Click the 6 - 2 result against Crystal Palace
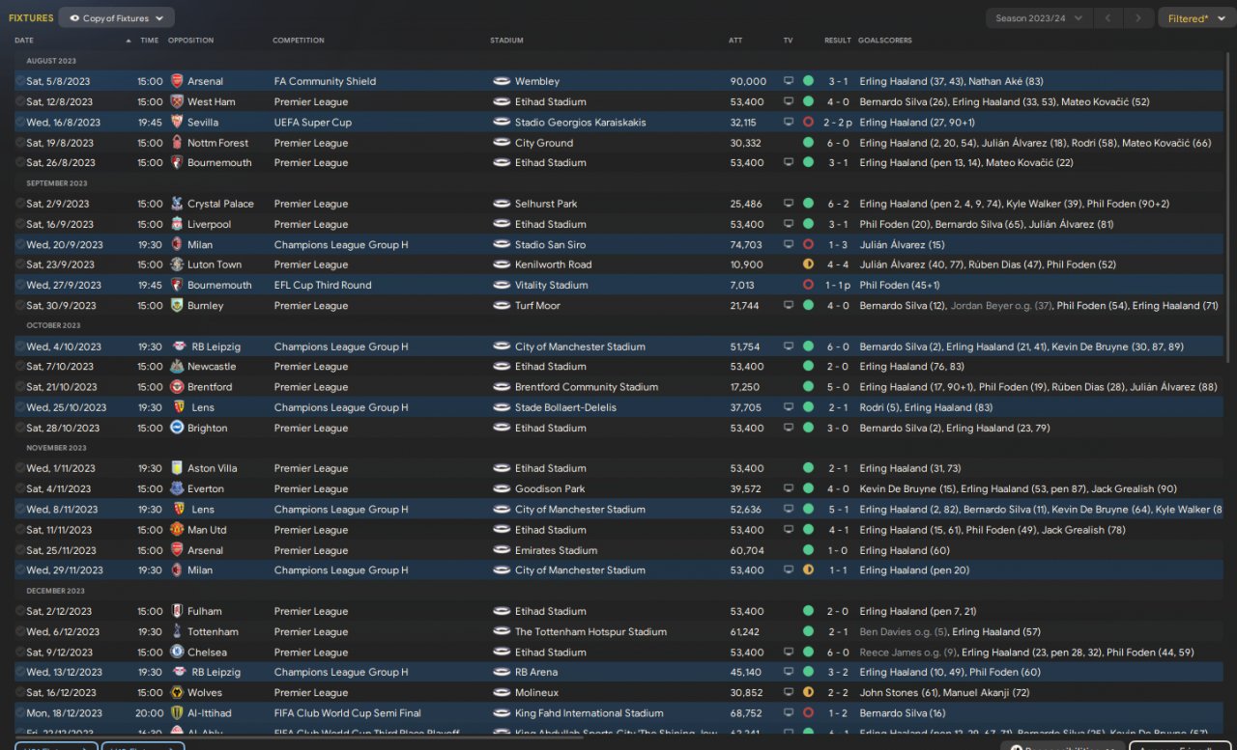 837,204
